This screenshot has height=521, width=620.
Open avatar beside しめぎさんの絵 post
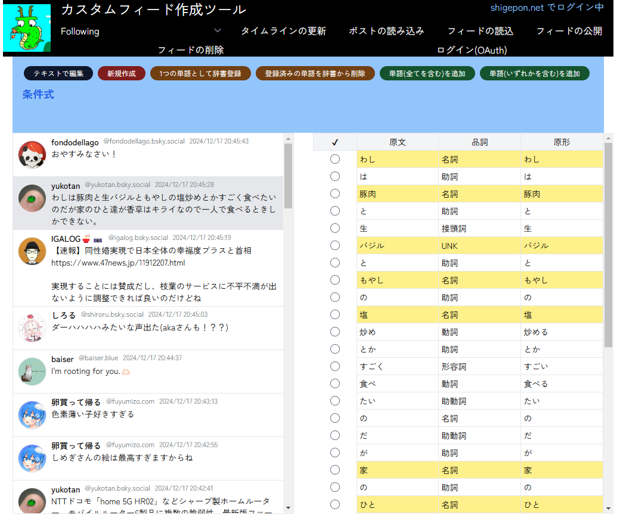(32, 458)
